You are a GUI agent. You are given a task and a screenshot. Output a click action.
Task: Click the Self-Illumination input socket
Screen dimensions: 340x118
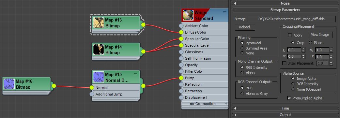point(181,58)
